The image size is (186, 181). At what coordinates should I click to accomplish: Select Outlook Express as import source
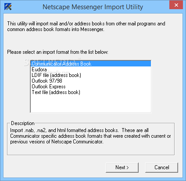pyautogui.click(x=91, y=87)
